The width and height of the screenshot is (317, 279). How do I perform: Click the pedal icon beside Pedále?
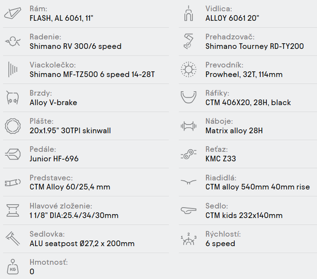point(13,154)
